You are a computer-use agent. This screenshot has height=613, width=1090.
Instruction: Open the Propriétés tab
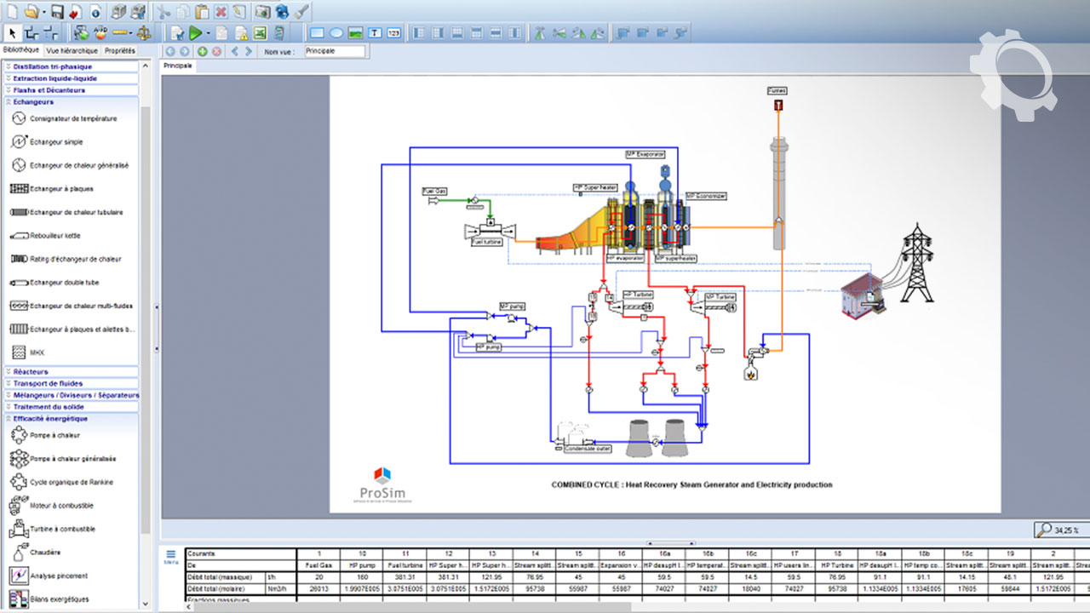pyautogui.click(x=120, y=50)
